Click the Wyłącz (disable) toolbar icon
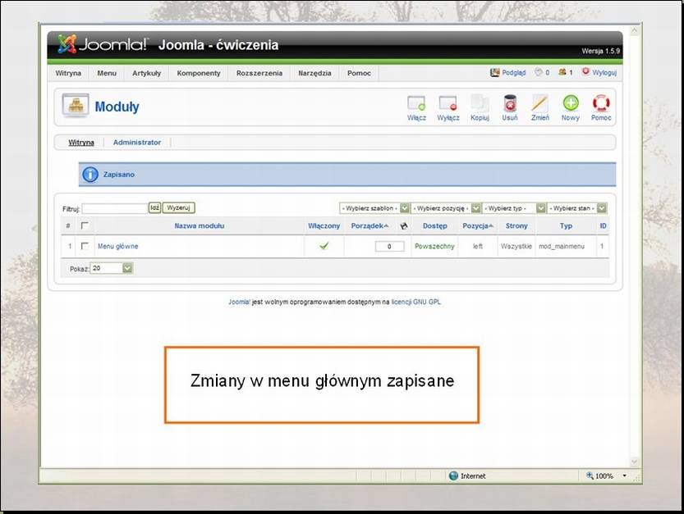The height and width of the screenshot is (514, 684). pyautogui.click(x=448, y=104)
